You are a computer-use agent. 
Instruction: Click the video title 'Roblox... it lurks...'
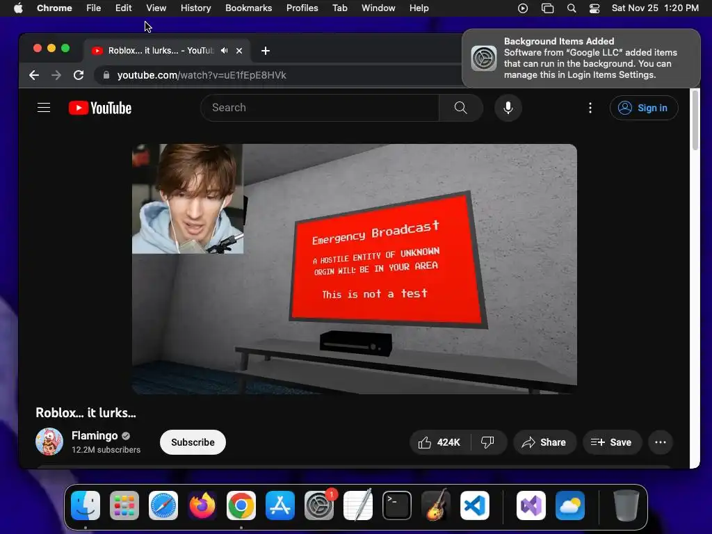(86, 413)
